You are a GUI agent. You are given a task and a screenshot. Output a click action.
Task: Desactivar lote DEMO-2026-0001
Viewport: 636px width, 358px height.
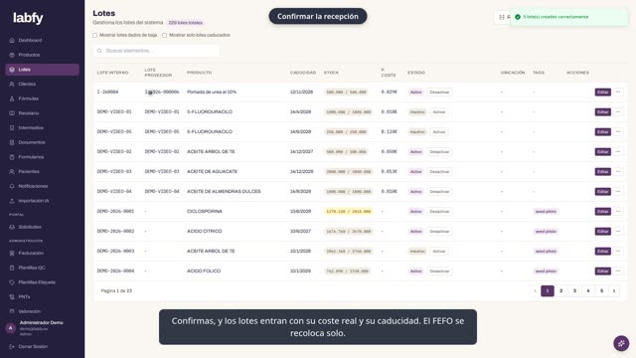[439, 212]
